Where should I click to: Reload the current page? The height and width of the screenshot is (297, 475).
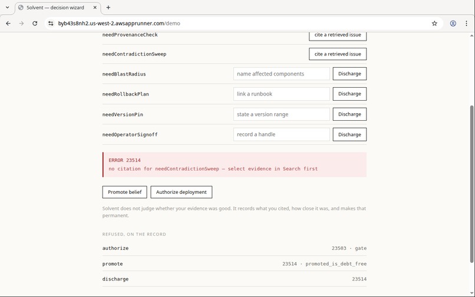(35, 24)
